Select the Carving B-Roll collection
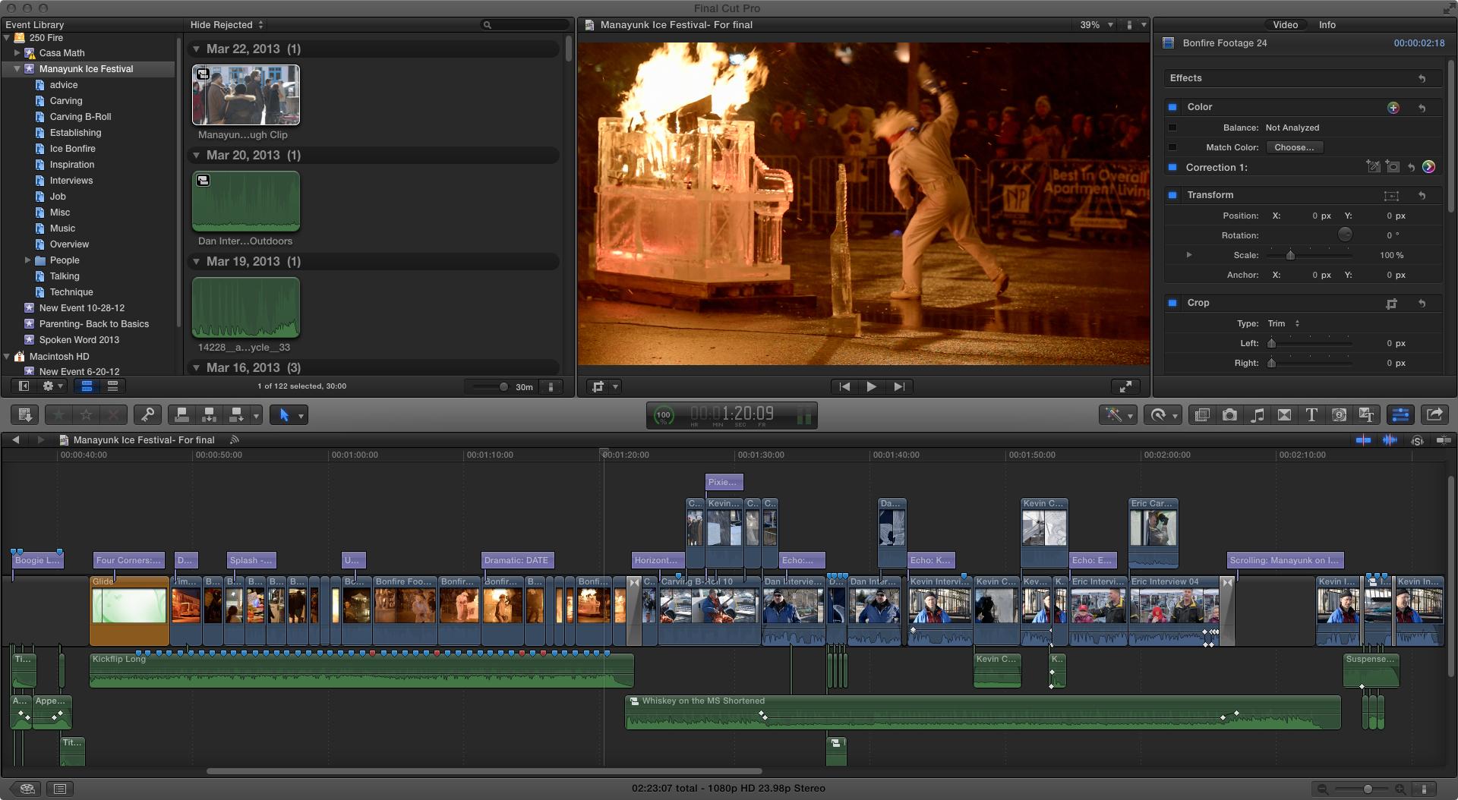1458x800 pixels. [x=80, y=117]
